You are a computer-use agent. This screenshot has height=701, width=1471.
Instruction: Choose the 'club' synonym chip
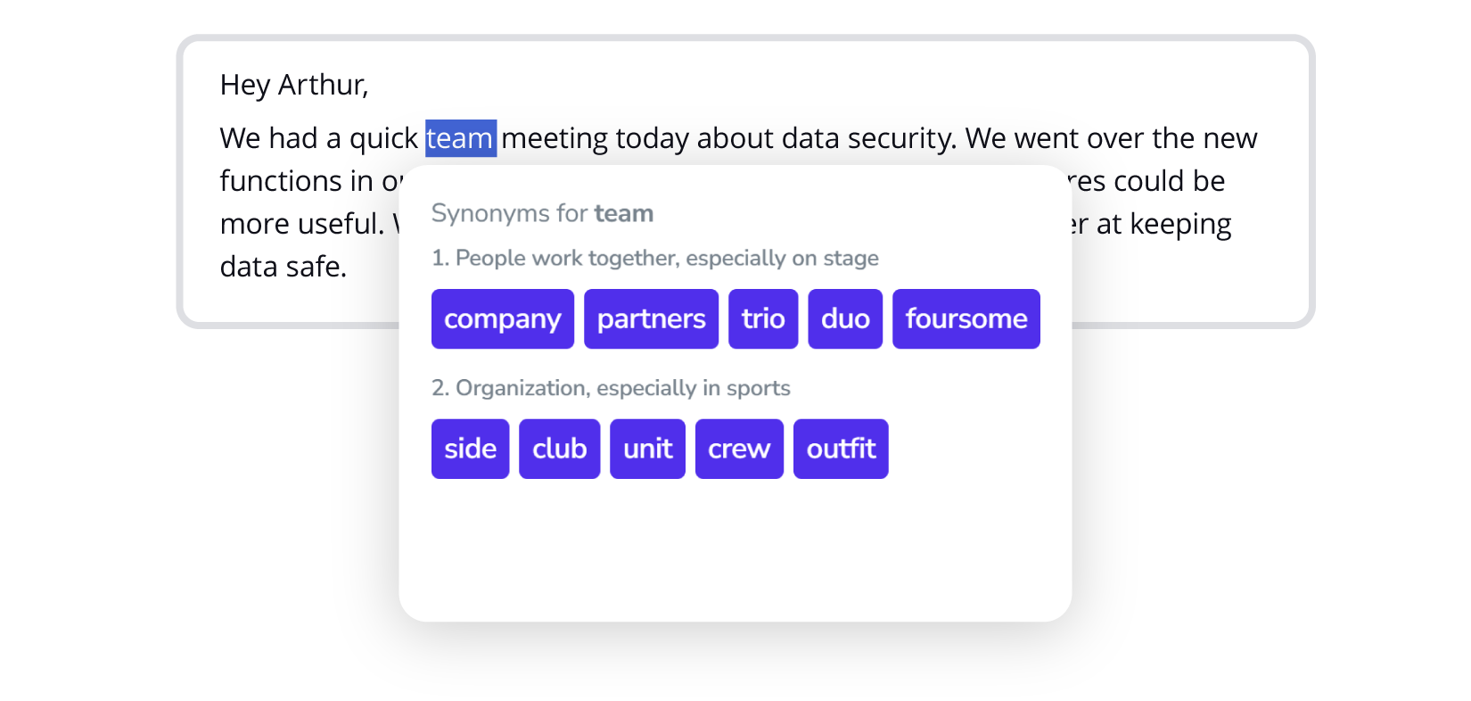tap(559, 449)
